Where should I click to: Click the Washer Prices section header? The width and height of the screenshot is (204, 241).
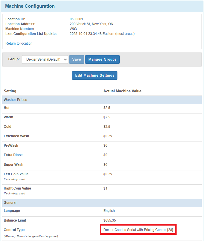pyautogui.click(x=15, y=100)
